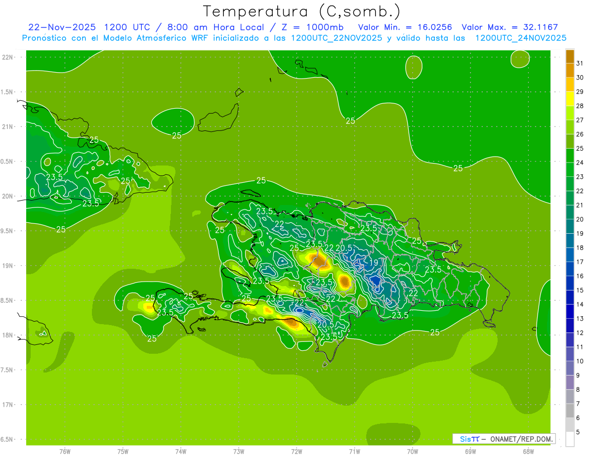Viewport: 593px width, 458px height.
Task: Click the 'ONAMET/REP.DOM.' credit label
Action: pyautogui.click(x=521, y=439)
